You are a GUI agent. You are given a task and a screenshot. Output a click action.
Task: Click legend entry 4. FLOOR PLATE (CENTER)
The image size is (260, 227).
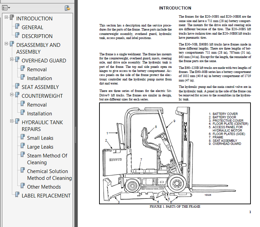coord(228,124)
